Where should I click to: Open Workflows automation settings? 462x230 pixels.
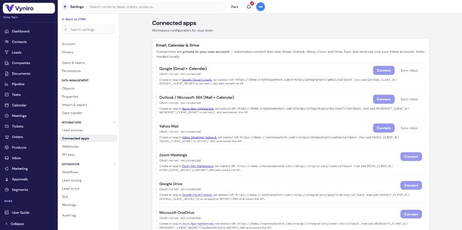(x=70, y=172)
